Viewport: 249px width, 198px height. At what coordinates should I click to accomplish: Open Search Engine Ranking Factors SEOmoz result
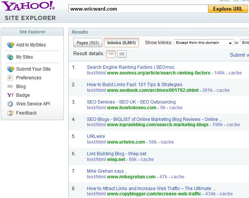pos(131,67)
